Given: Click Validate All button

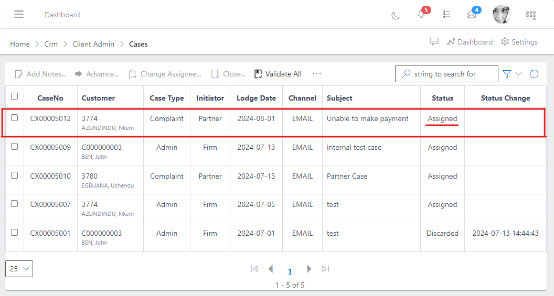Looking at the screenshot, I should (278, 74).
